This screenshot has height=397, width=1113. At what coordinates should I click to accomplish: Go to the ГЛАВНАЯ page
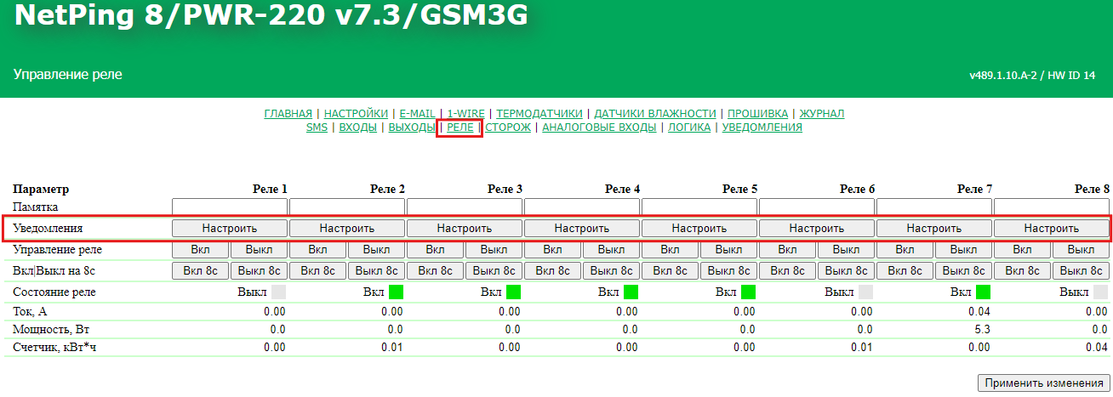pos(288,113)
